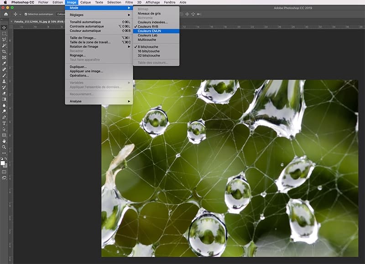Activate the Zoom magnifier tool
The height and width of the screenshot is (264, 365).
[x=4, y=147]
